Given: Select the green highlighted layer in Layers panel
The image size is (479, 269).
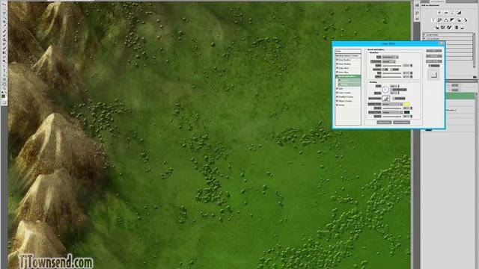Looking at the screenshot, I should [x=461, y=96].
